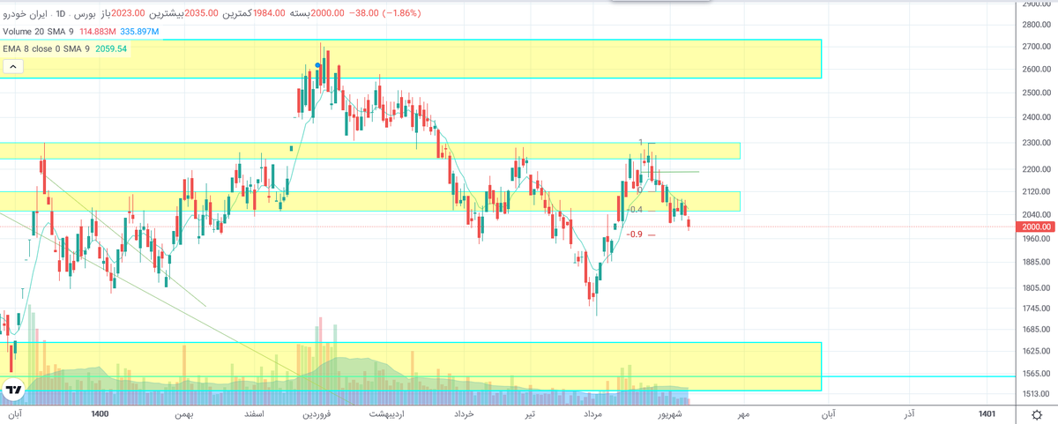The width and height of the screenshot is (1058, 424).
Task: Click the EMA value 2059.54
Action: pos(112,48)
